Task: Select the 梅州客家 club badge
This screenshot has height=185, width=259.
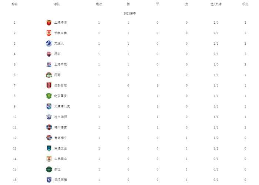Action: click(49, 127)
